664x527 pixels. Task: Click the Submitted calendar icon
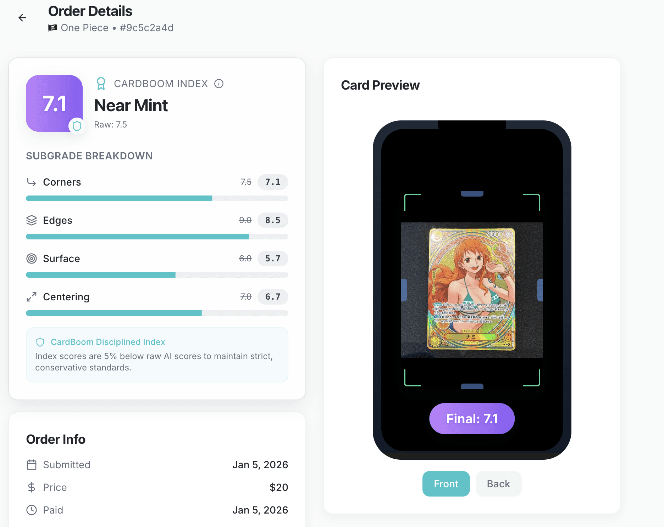(32, 465)
